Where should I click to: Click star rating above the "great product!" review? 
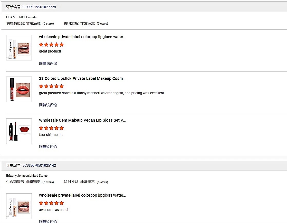click(51, 45)
